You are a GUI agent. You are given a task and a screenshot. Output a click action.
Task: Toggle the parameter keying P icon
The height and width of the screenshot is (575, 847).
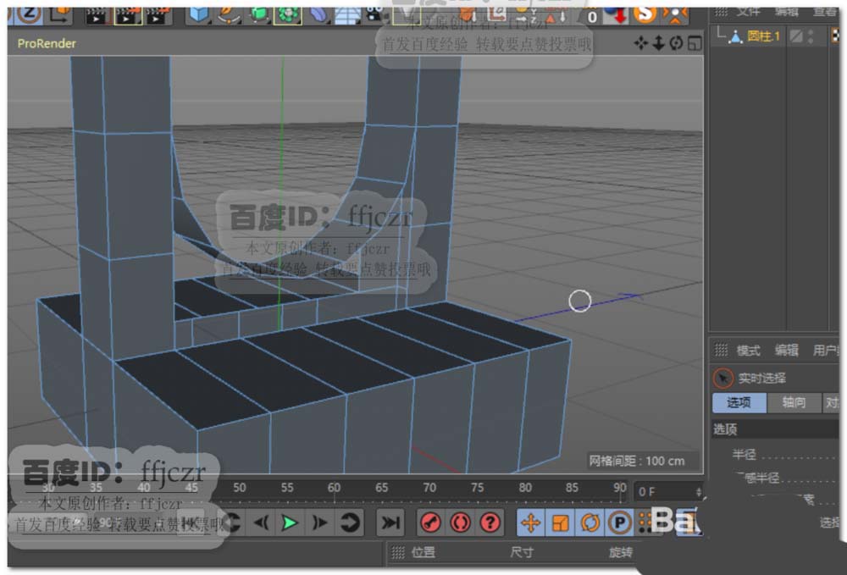pos(620,522)
